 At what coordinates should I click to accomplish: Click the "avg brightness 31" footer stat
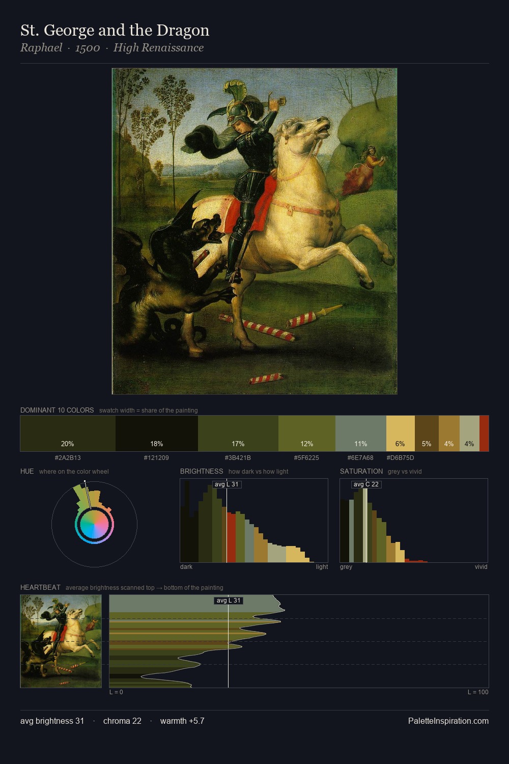[x=52, y=721]
